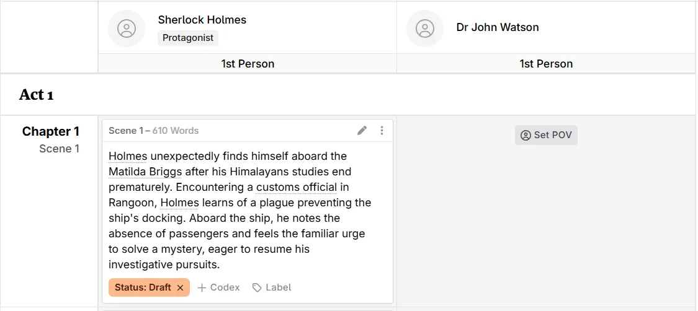This screenshot has height=311, width=698.
Task: Click Sherlock Holmes avatar icon
Action: pyautogui.click(x=127, y=28)
